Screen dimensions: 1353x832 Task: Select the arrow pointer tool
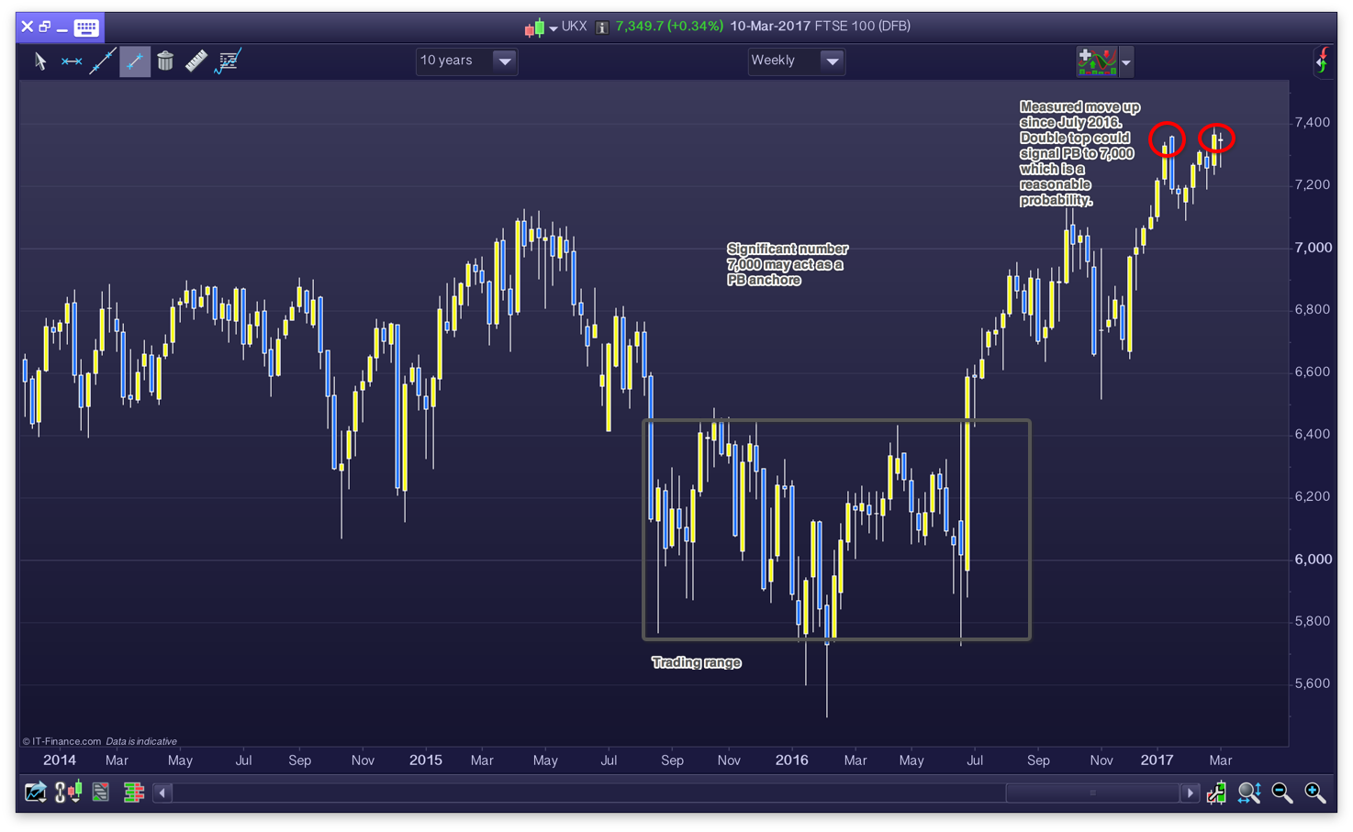coord(40,61)
